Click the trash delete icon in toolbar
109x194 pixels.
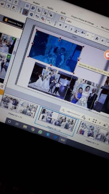pos(16,2)
